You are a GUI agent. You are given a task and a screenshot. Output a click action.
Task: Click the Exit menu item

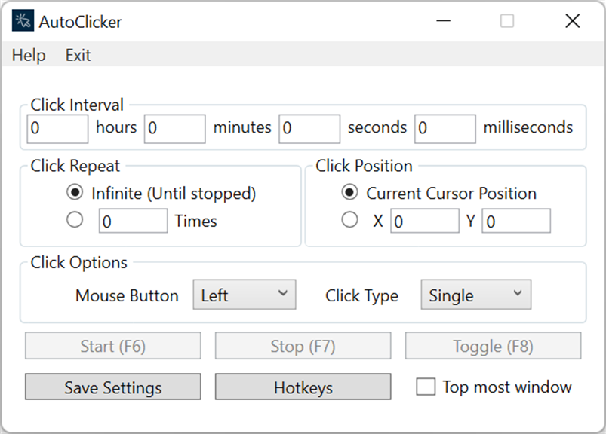pos(78,55)
